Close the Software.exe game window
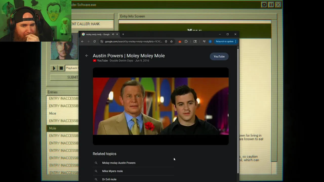Image resolution: width=324 pixels, height=182 pixels. 278,5
